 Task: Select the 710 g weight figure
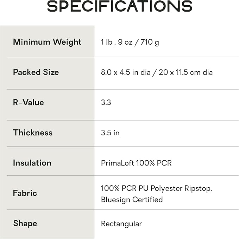(x=149, y=43)
